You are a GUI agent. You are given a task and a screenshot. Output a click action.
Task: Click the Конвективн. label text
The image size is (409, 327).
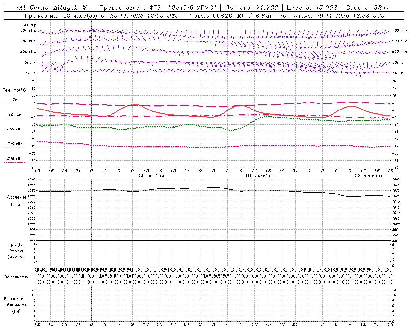(x=16, y=299)
